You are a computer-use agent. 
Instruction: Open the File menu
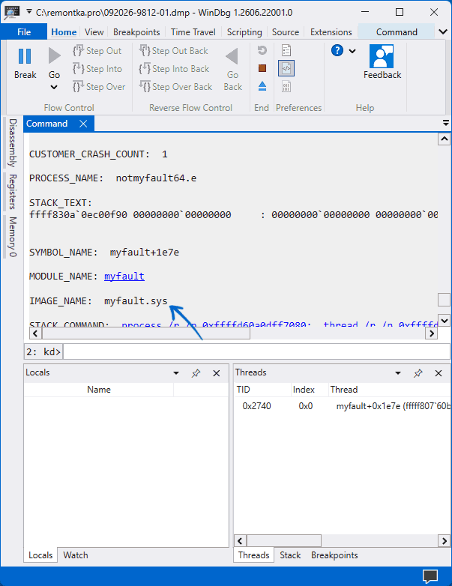(24, 32)
